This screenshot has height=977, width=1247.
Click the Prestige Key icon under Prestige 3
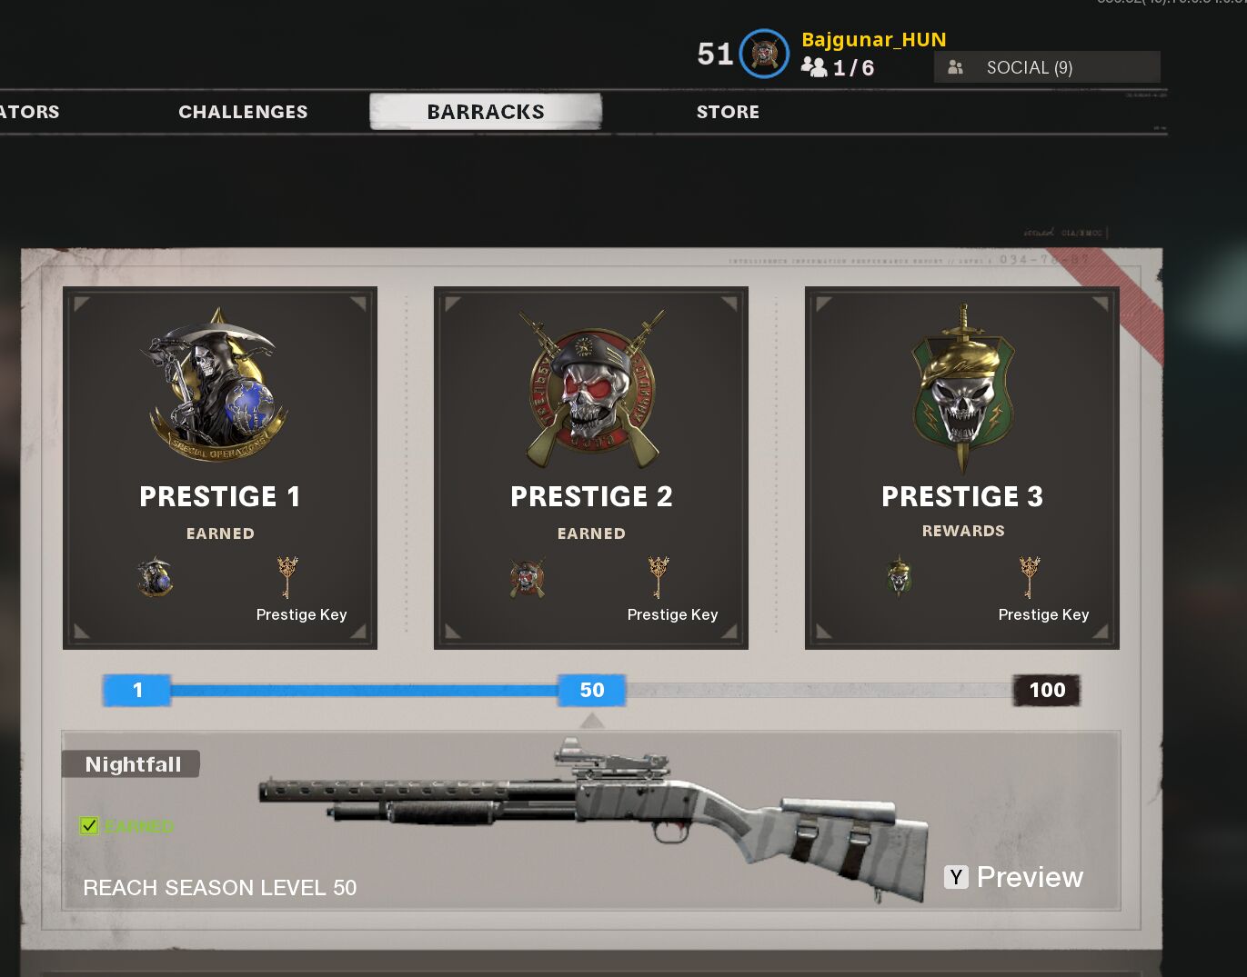[x=1030, y=576]
